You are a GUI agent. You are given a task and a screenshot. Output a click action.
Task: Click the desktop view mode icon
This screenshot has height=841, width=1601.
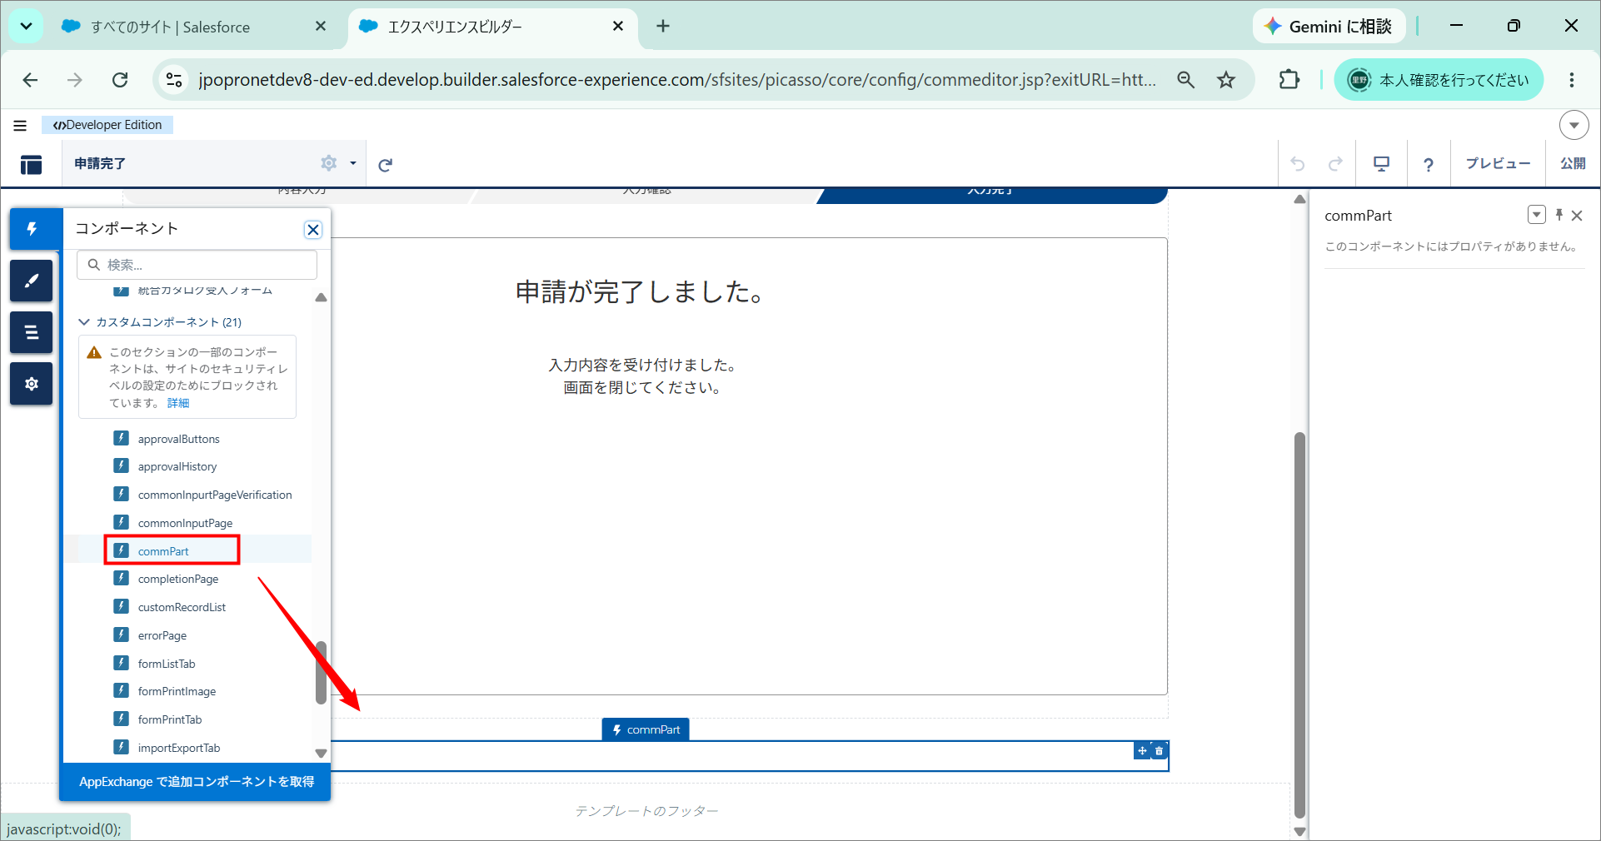pos(1381,164)
